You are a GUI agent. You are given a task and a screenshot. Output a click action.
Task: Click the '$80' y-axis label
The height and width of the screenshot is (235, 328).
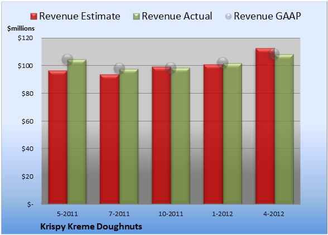coord(27,94)
